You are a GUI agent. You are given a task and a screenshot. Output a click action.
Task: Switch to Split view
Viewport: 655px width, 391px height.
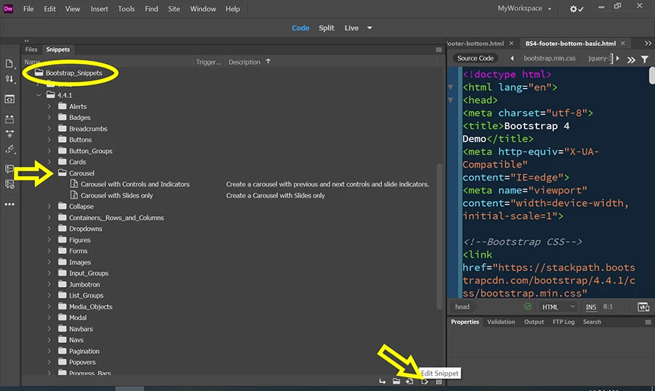click(326, 28)
